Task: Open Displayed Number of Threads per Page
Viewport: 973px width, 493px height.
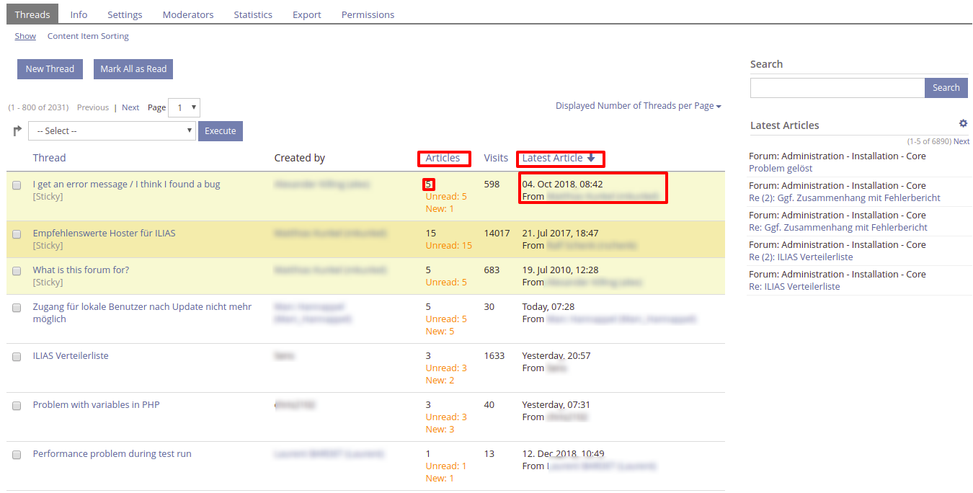Action: pos(638,106)
